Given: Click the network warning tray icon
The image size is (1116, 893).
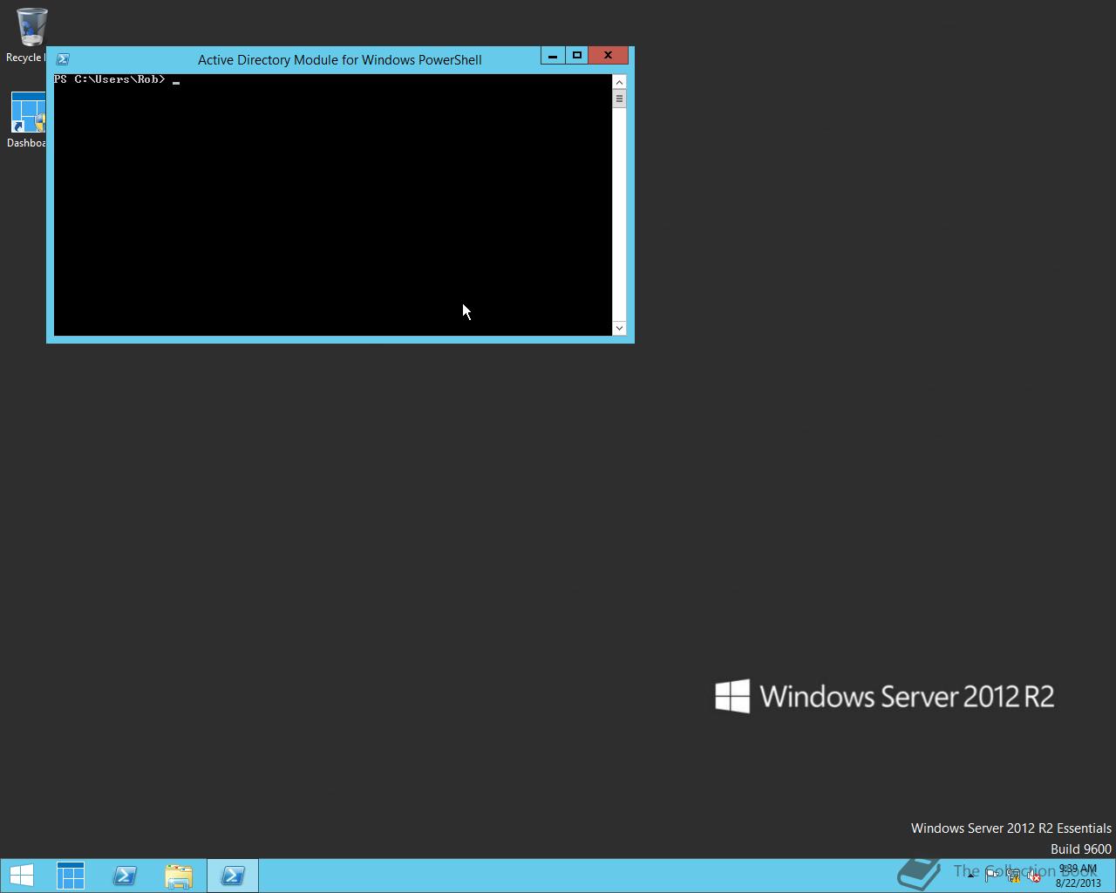Looking at the screenshot, I should 1013,876.
